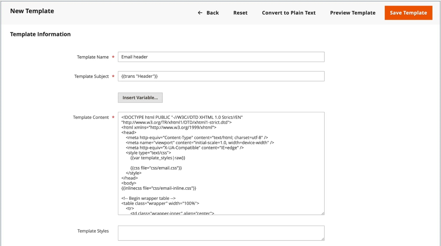Click the 'Template Content' label
Viewport: 441px width, 246px height.
(x=91, y=117)
